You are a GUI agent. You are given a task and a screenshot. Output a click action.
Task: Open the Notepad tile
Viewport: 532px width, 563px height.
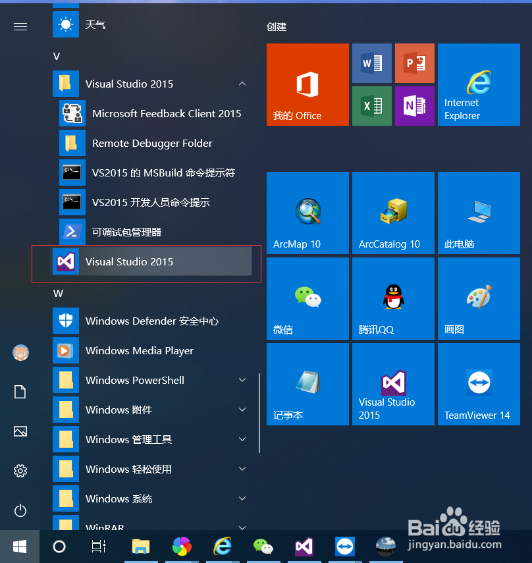pos(307,384)
